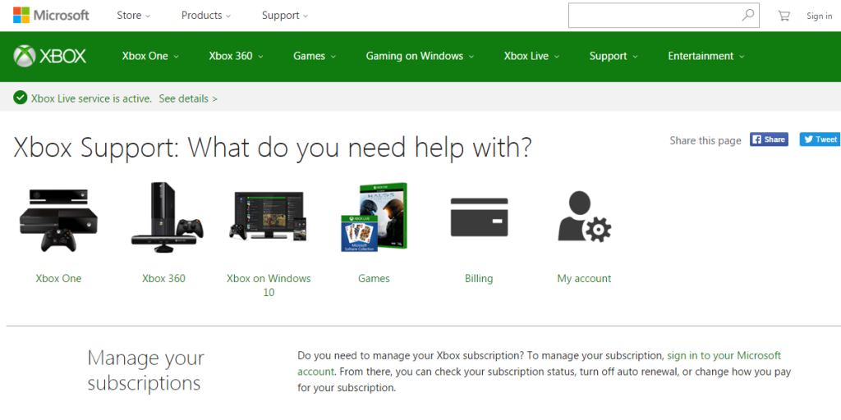The height and width of the screenshot is (420, 841).
Task: Click the Xbox logo in green bar
Action: (50, 56)
